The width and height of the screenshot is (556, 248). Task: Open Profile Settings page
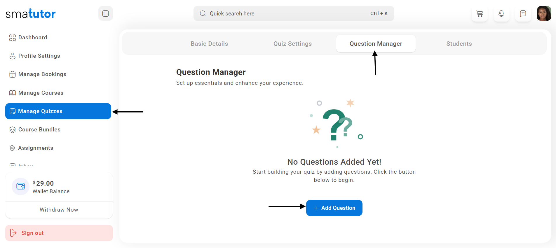[x=39, y=56]
